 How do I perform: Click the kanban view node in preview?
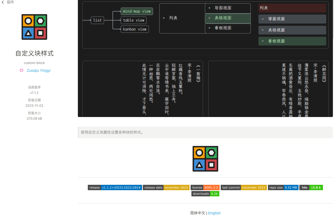pyautogui.click(x=135, y=29)
